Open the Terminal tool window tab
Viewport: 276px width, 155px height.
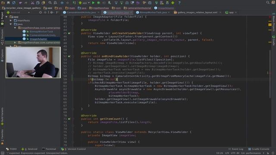pyautogui.click(x=49, y=149)
